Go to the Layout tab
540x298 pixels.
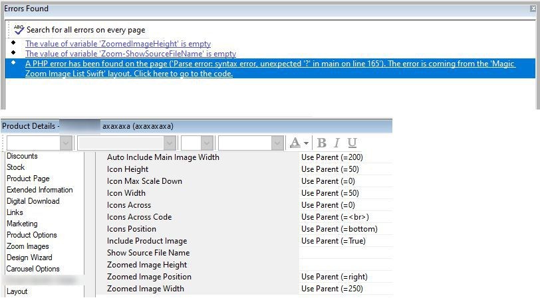tap(17, 291)
